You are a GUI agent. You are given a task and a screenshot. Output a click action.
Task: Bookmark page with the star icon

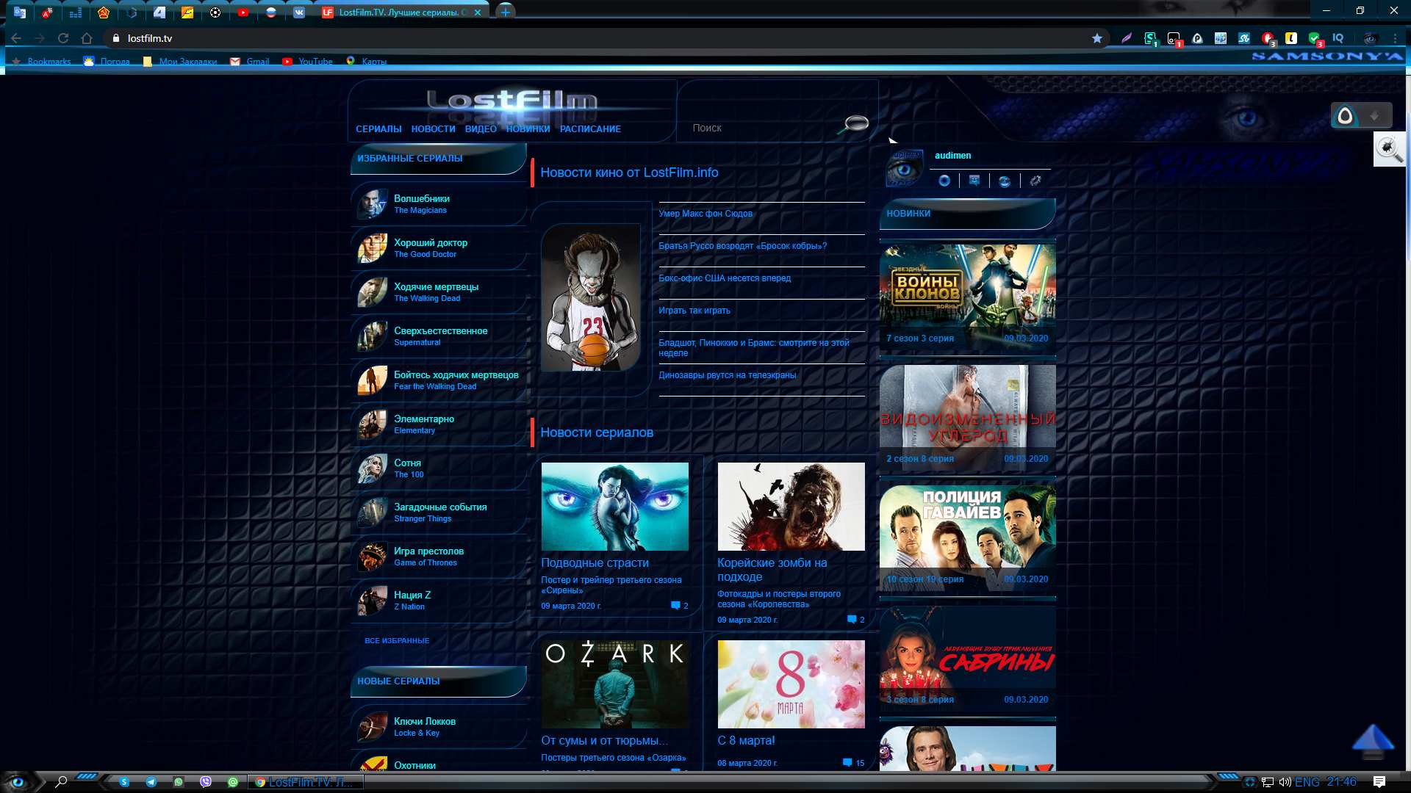(x=1097, y=38)
